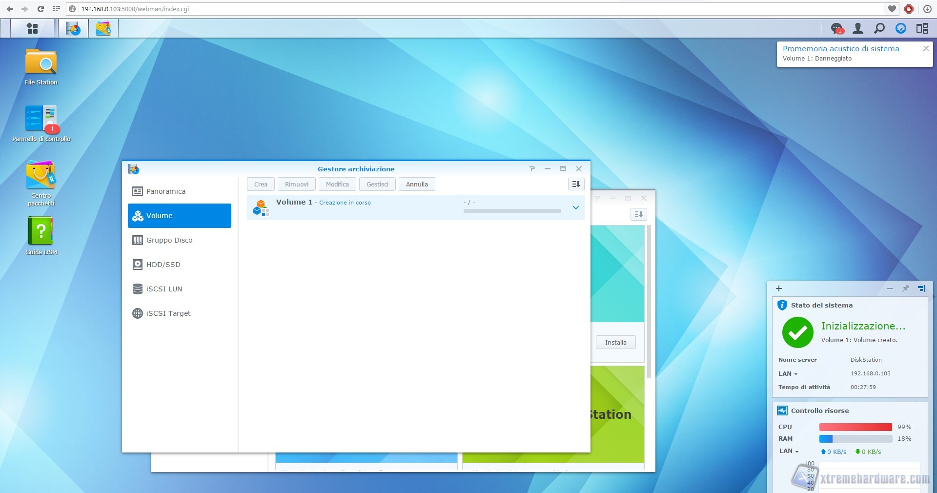The height and width of the screenshot is (493, 937).
Task: Open Guida DSM help icon
Action: 41,231
